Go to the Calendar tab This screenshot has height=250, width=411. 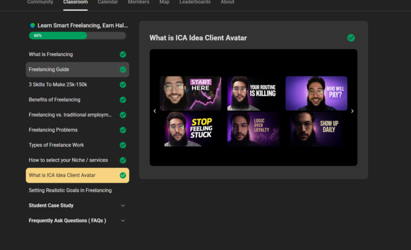(x=108, y=2)
